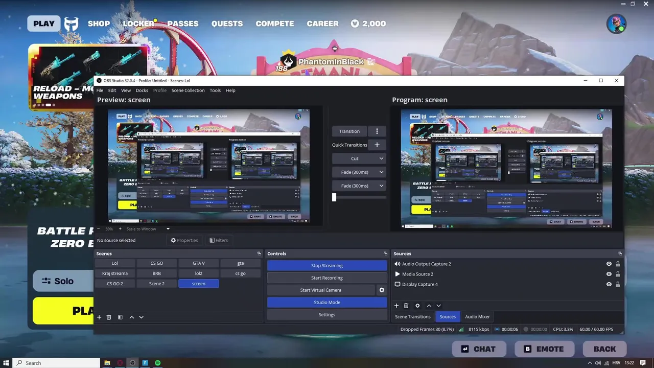Switch to the Scene Transitions tab
The image size is (654, 368).
(413, 317)
